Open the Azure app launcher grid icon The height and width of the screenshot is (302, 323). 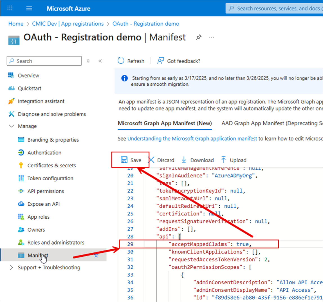(10, 8)
